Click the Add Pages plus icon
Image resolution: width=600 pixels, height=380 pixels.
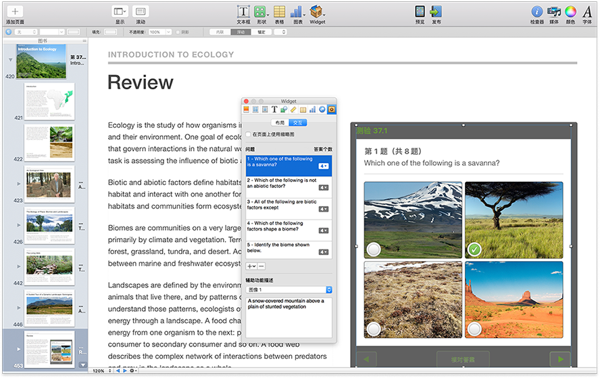coord(14,11)
